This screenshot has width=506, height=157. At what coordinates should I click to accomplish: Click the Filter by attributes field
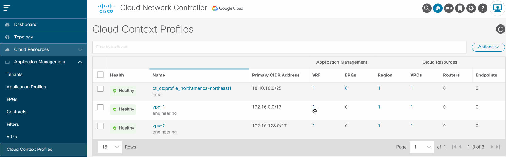[x=279, y=47]
